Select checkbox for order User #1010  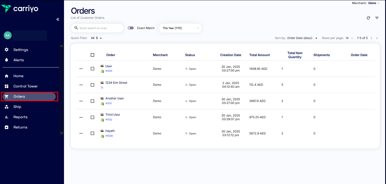pyautogui.click(x=92, y=69)
